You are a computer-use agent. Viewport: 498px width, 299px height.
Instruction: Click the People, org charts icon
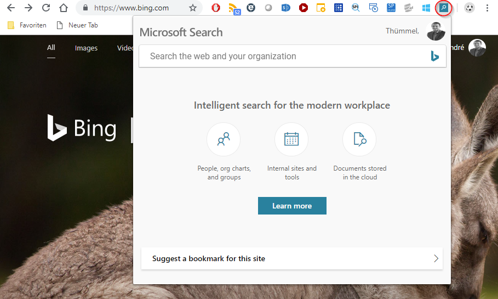click(224, 139)
